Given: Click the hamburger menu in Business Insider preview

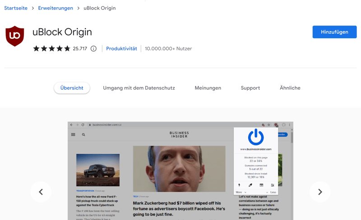Looking at the screenshot, I should click(73, 135).
